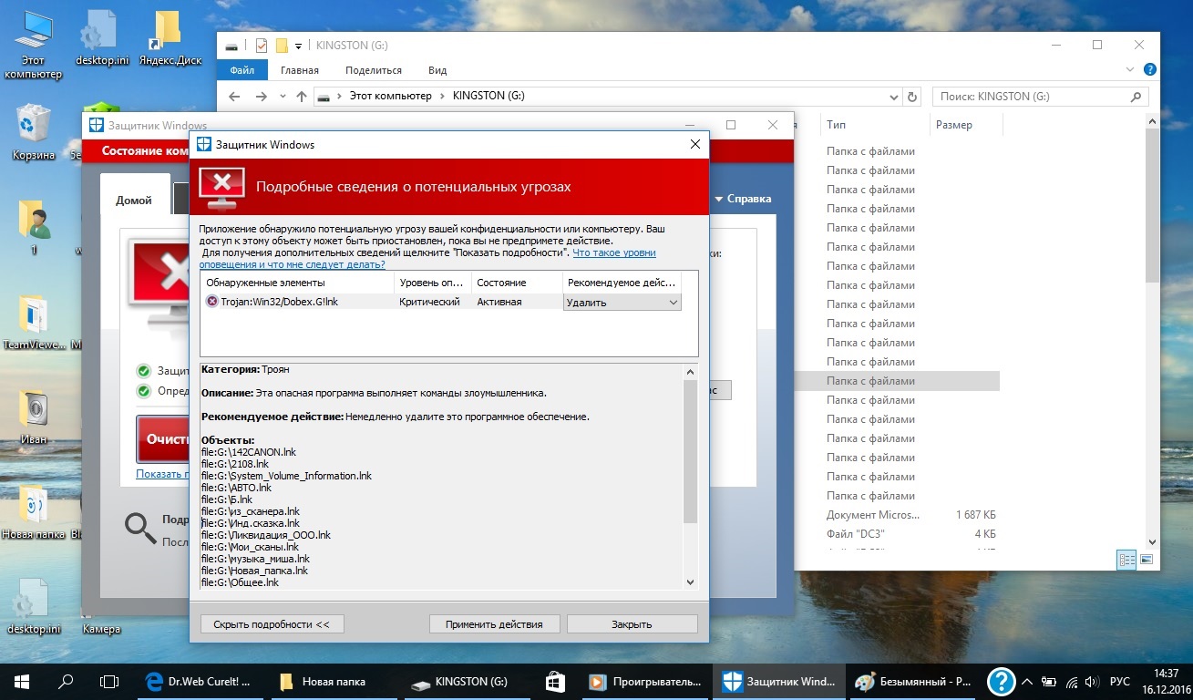Show hidden tray icons chevron
Image resolution: width=1193 pixels, height=700 pixels.
[1028, 682]
